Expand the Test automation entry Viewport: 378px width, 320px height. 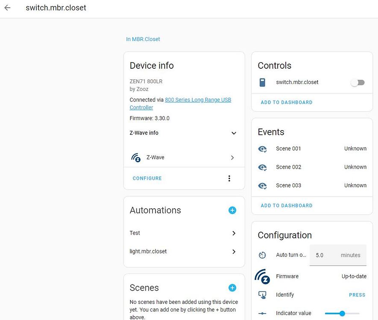[233, 233]
